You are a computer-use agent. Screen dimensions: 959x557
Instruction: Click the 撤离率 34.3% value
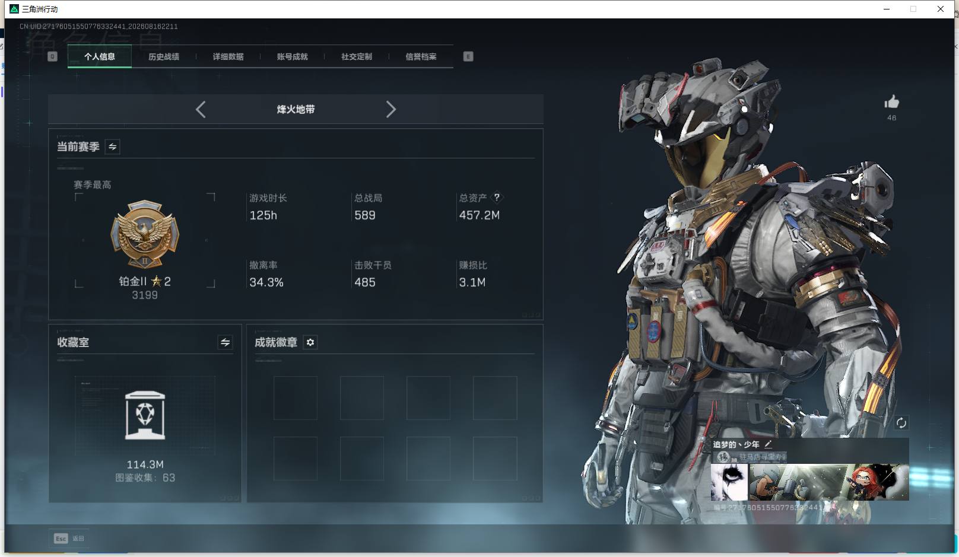tap(266, 282)
